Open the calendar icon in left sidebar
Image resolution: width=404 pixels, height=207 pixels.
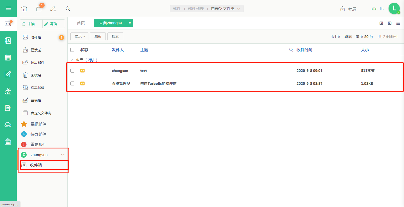8,57
